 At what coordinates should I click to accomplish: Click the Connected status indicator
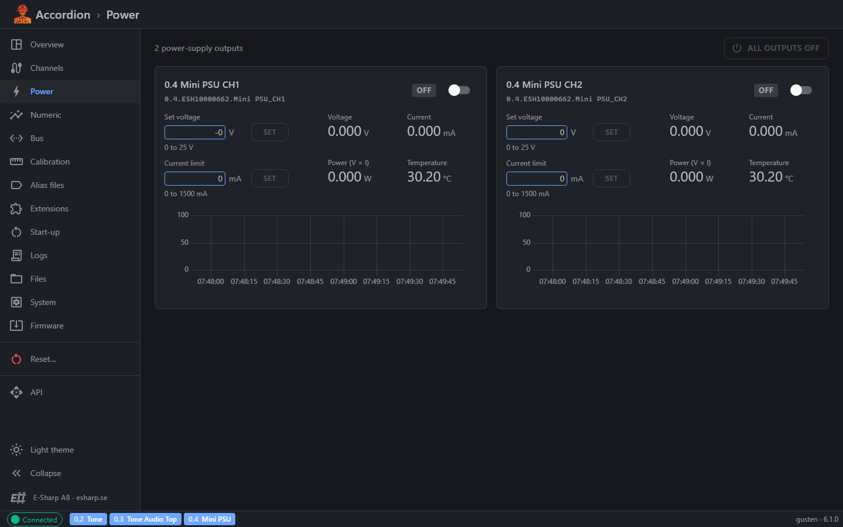pyautogui.click(x=35, y=519)
